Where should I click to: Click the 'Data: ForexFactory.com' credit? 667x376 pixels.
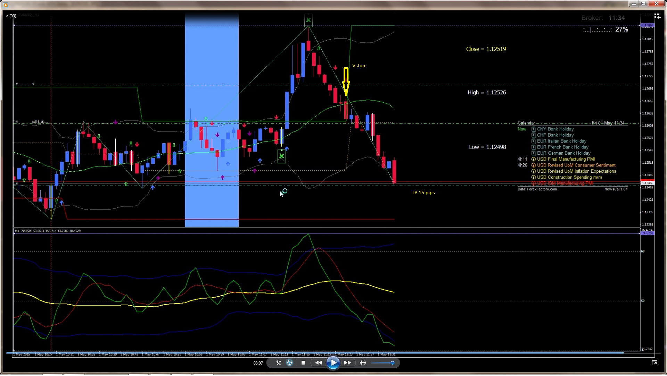[537, 189]
